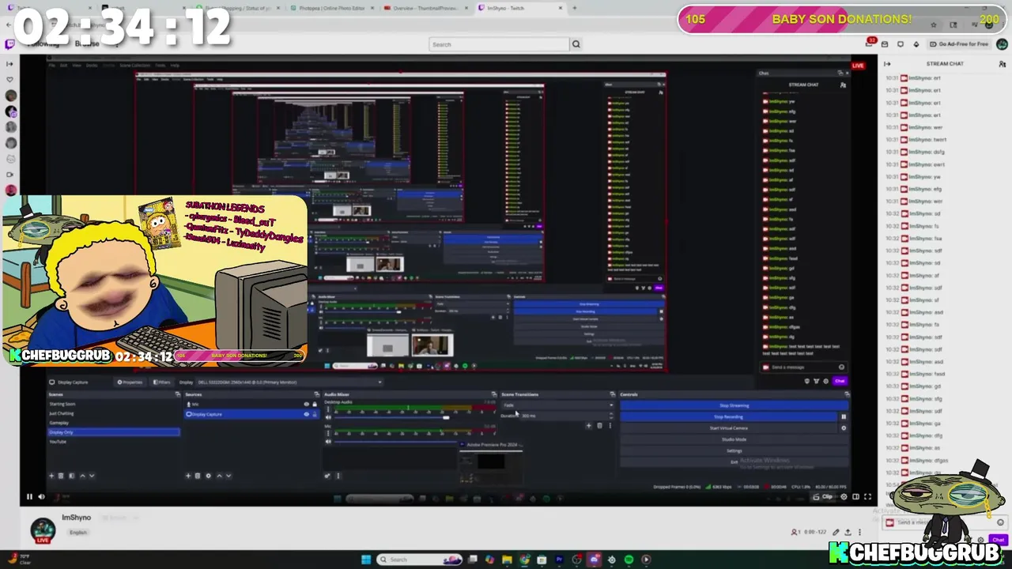Click the Stop Recording button
1012x569 pixels.
(728, 416)
